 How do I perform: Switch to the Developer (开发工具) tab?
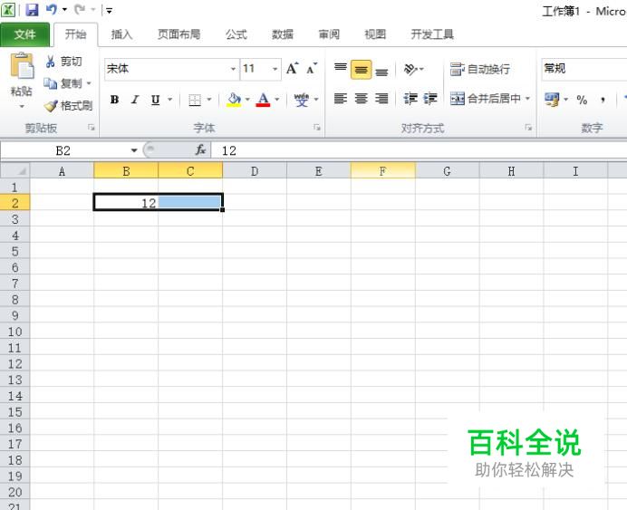[432, 34]
